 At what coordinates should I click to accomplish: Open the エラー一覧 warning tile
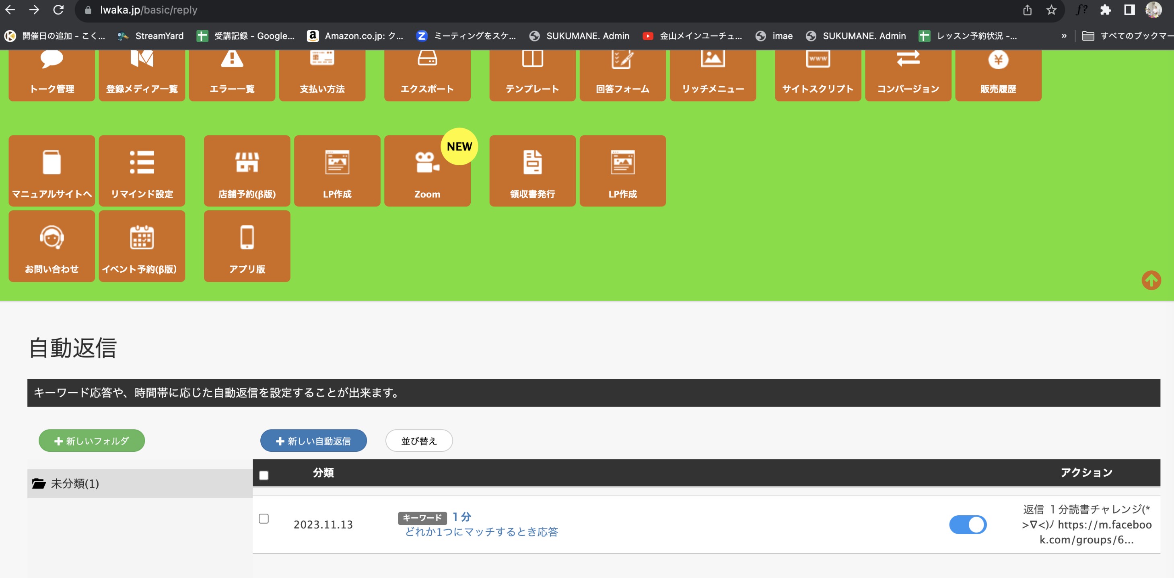pos(232,75)
